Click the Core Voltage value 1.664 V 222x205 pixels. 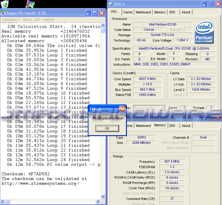point(183,40)
